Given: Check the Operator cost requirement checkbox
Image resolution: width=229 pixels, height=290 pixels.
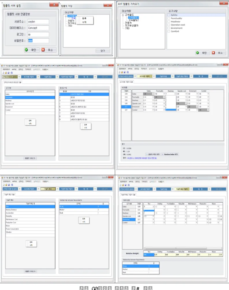Looking at the screenshot, I should [169, 25].
